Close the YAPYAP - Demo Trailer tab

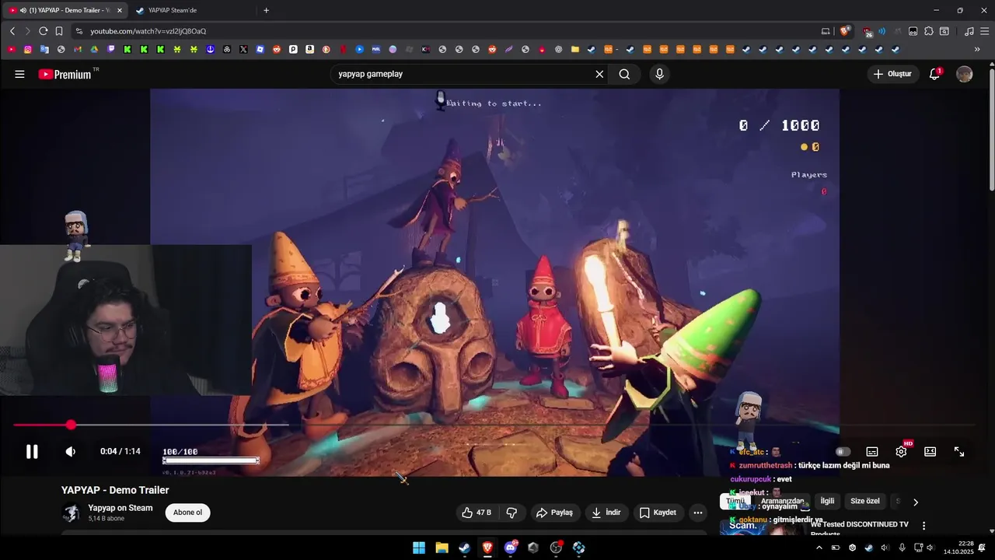coord(120,10)
